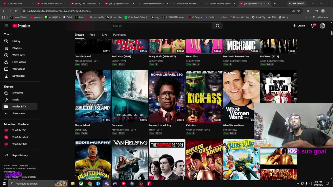This screenshot has width=333, height=187.
Task: Select Movies & TV in the sidebar
Action: [x=20, y=106]
